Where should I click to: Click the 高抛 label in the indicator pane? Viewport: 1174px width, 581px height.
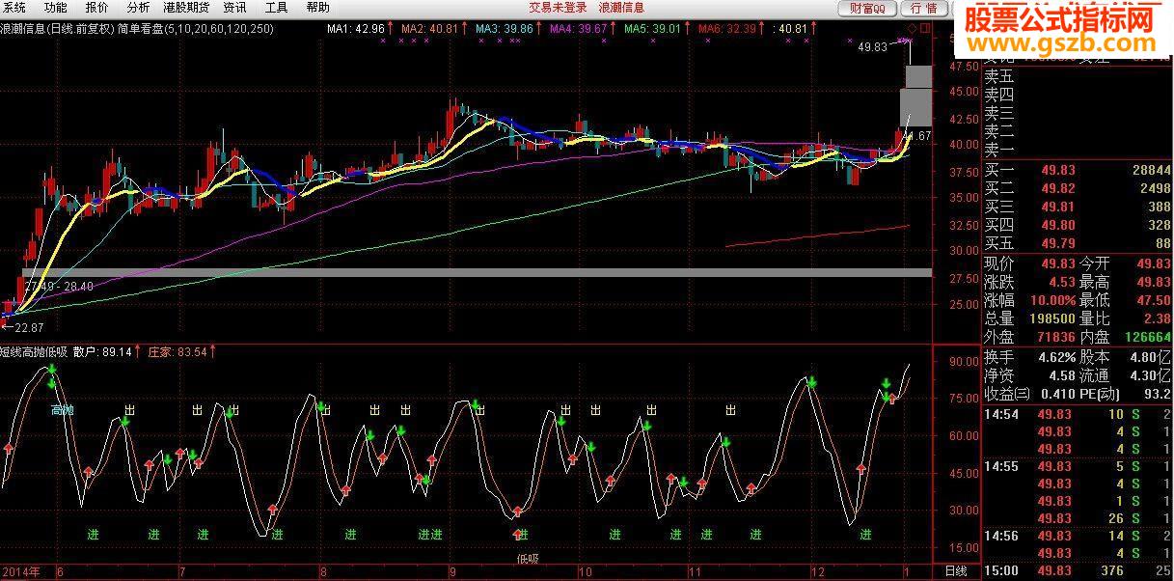click(62, 410)
